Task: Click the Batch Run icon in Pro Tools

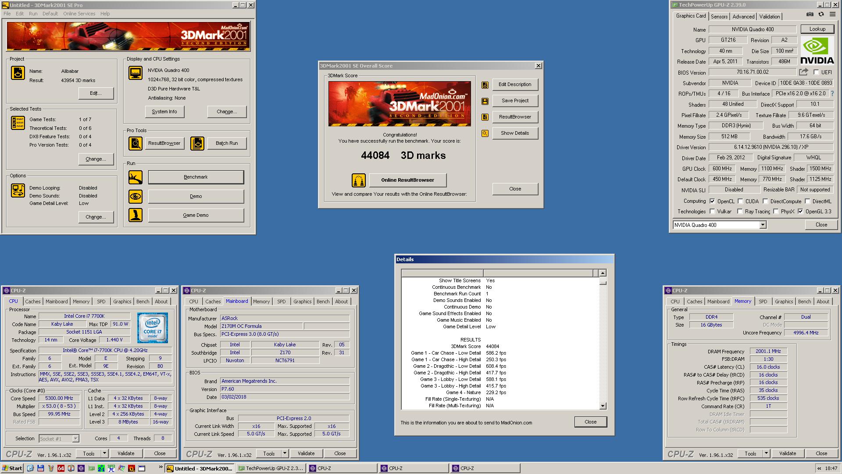Action: [197, 144]
